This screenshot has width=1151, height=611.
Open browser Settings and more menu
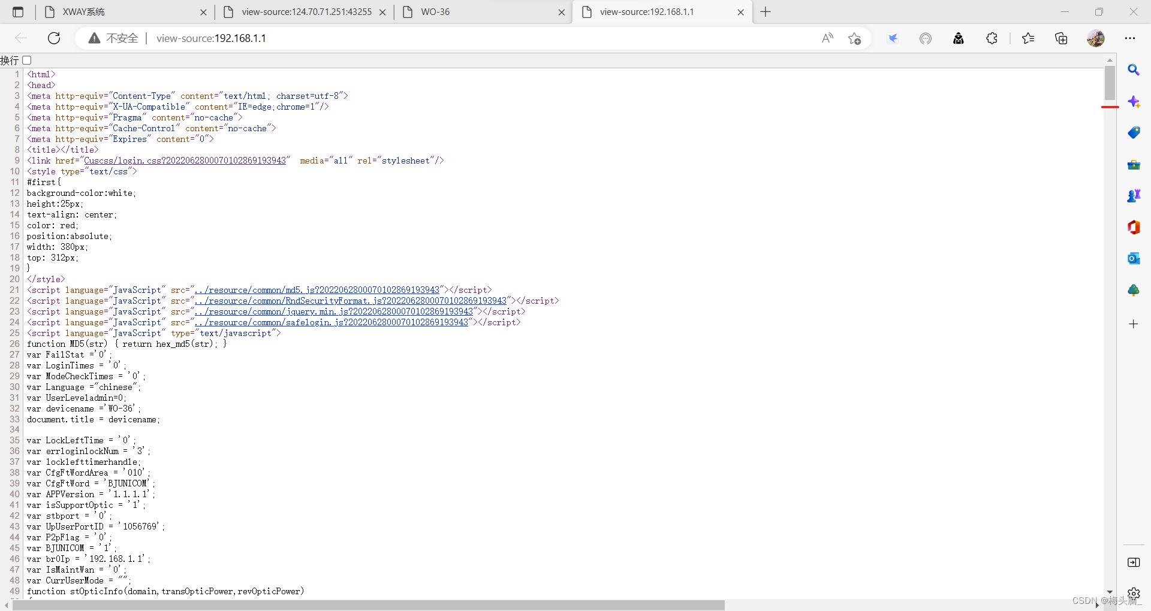(x=1130, y=38)
